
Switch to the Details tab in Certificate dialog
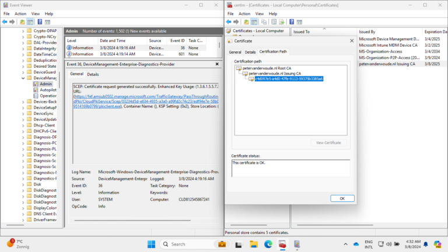click(250, 52)
